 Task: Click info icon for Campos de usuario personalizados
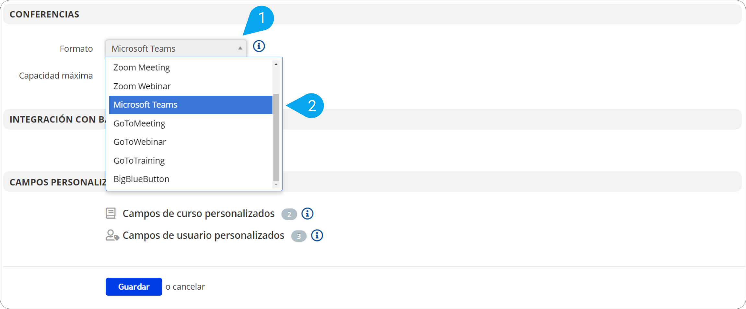317,236
